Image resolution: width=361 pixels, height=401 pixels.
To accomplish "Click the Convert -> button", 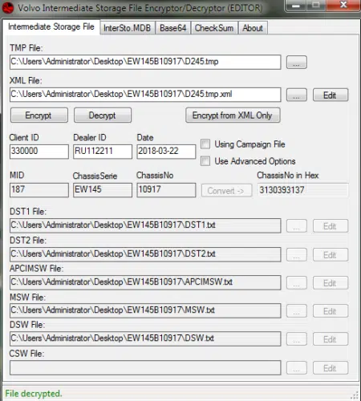I will click(x=226, y=190).
